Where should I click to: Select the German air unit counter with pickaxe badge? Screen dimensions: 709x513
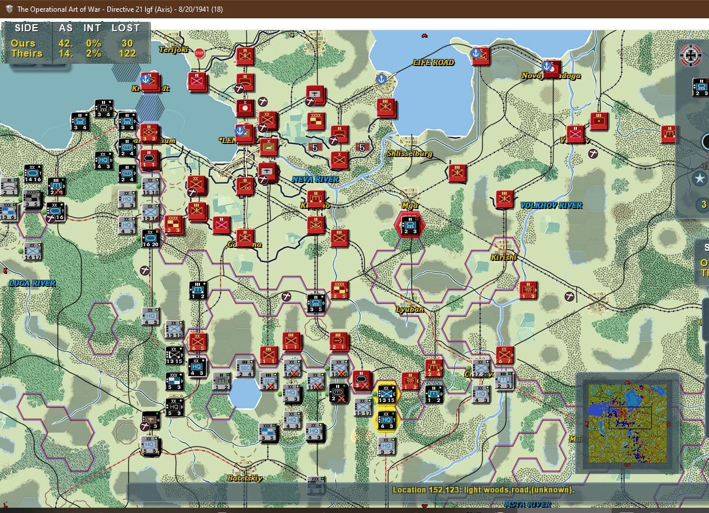150,420
